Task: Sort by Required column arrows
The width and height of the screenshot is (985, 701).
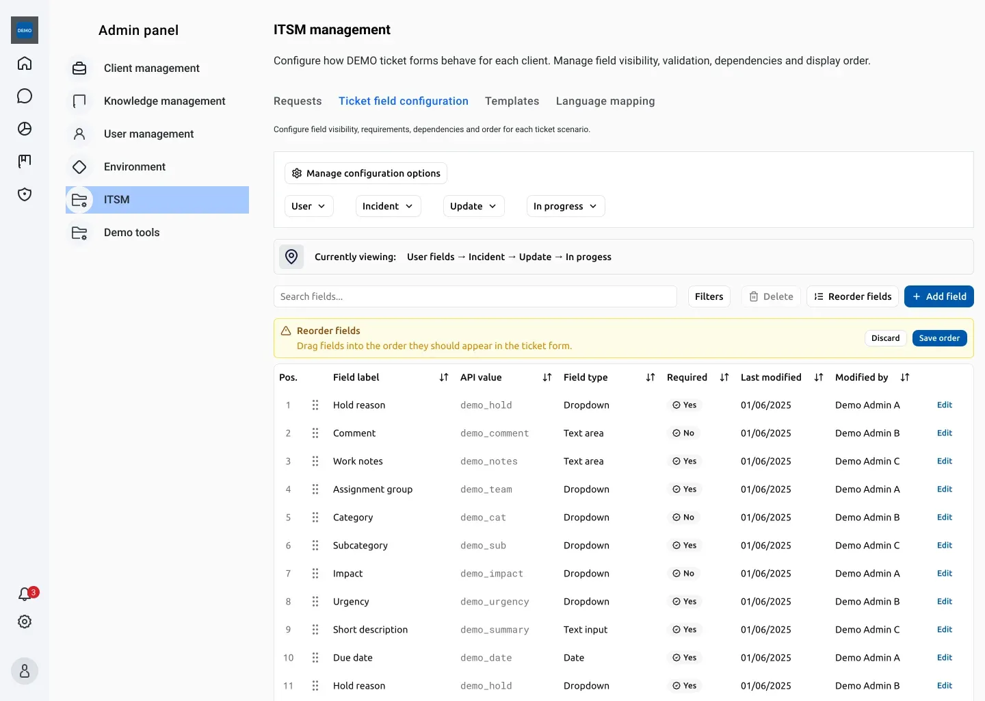Action: coord(724,377)
